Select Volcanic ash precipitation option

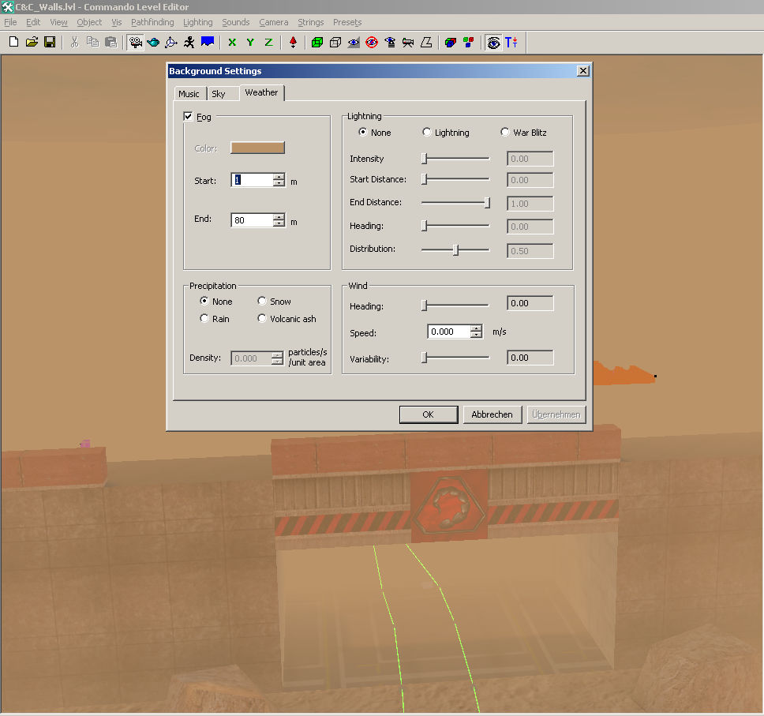(x=262, y=319)
